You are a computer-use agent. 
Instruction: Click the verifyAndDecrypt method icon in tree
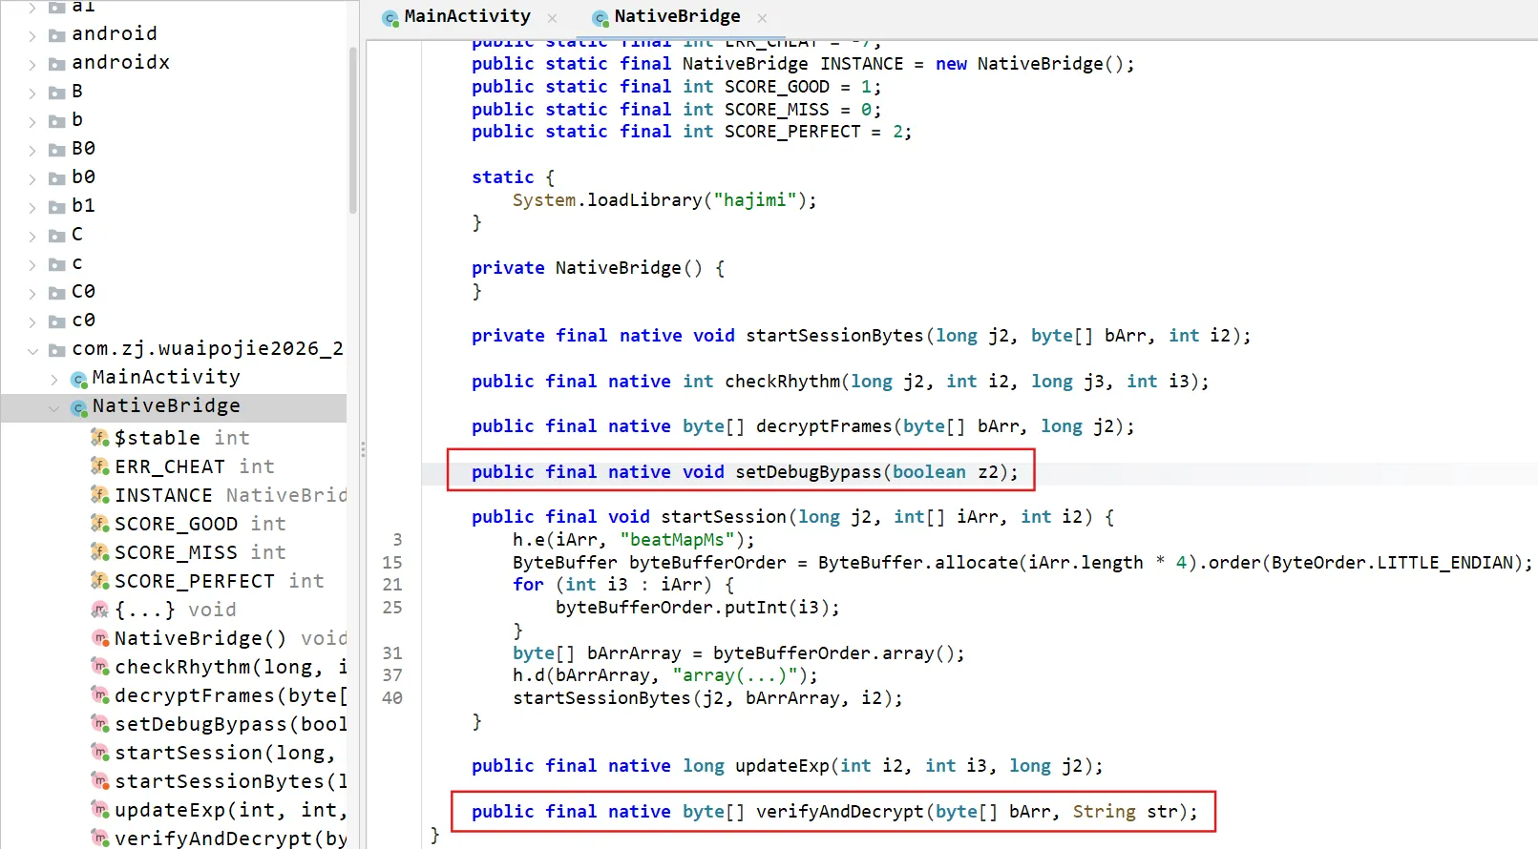(99, 839)
